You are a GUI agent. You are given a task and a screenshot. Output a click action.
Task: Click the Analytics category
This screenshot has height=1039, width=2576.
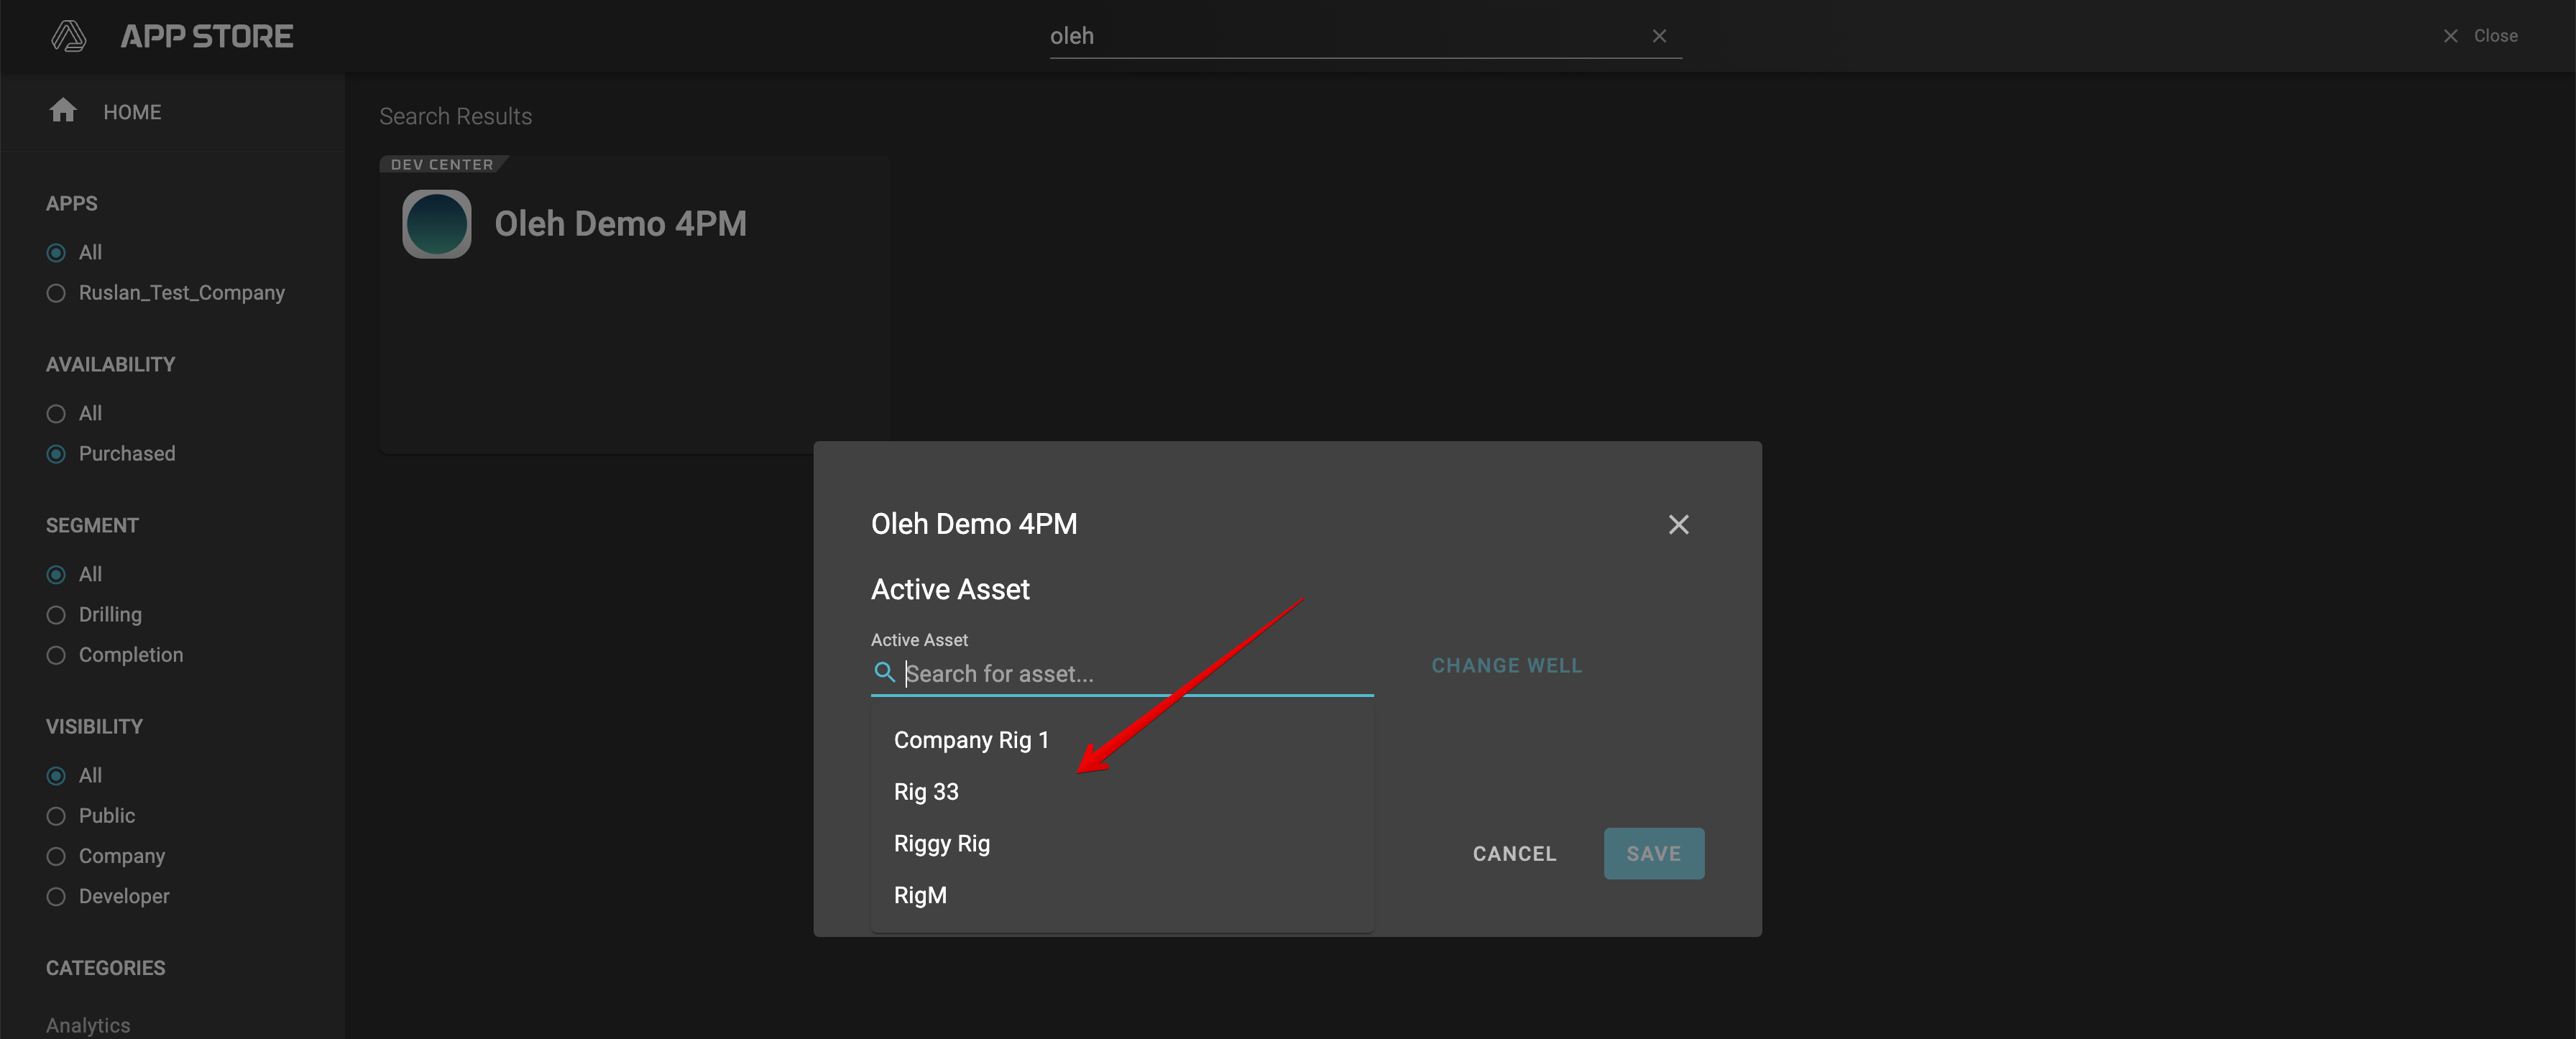click(88, 1025)
